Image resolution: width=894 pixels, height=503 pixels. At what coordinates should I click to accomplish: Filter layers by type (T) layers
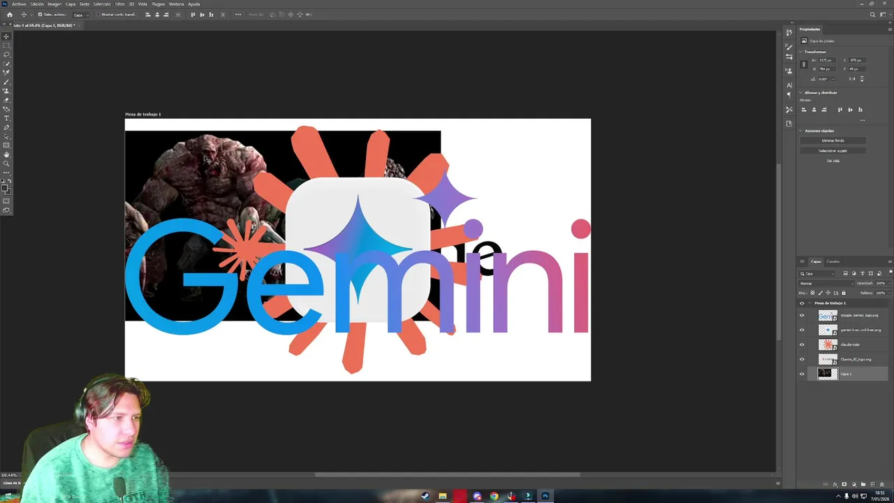click(862, 273)
